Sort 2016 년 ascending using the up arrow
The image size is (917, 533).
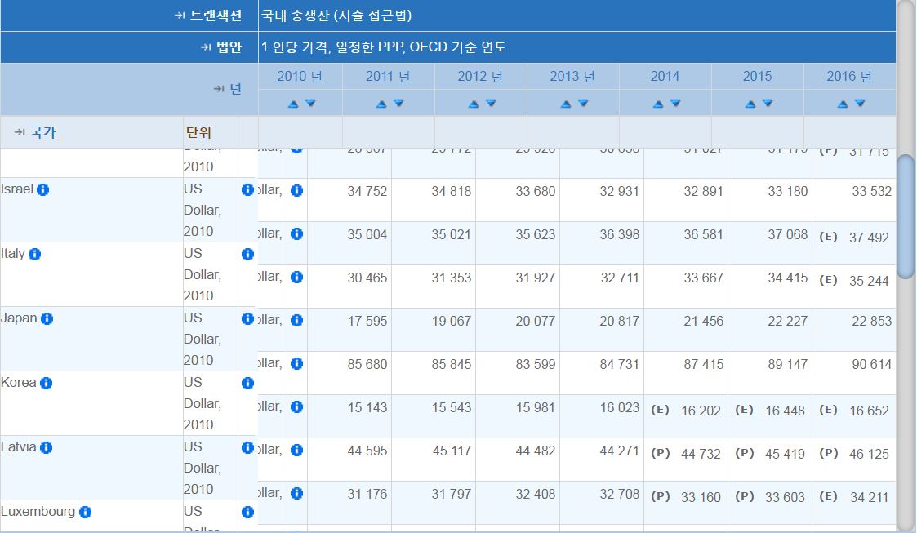(843, 104)
